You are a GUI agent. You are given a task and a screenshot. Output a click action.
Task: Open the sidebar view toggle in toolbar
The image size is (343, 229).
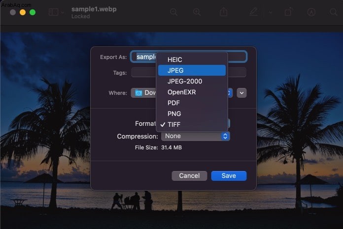53,12
